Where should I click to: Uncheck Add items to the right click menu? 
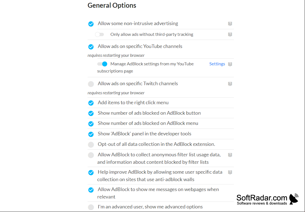pyautogui.click(x=91, y=103)
